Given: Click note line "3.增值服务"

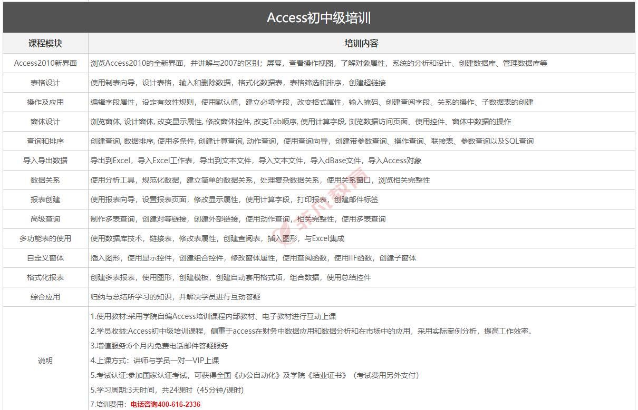Looking at the screenshot, I should (159, 346).
